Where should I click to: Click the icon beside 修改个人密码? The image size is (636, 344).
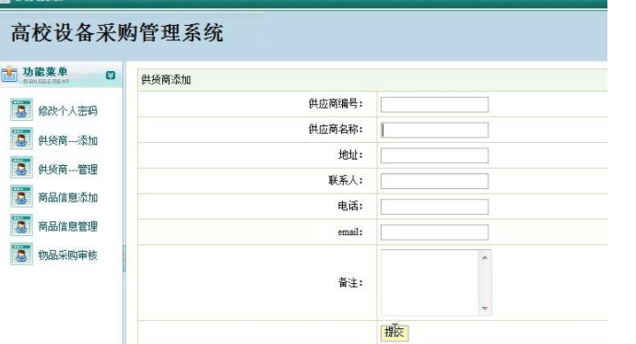coord(21,110)
